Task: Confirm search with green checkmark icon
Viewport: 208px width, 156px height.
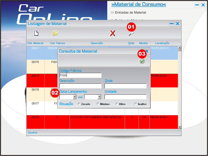Action: (x=142, y=61)
